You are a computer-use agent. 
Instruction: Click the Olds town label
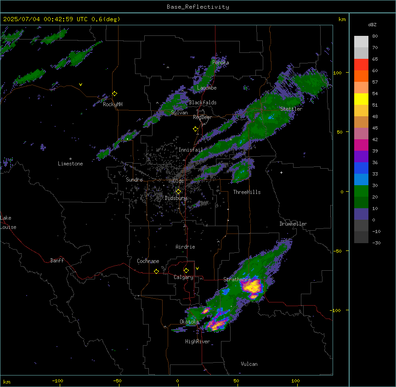tap(178, 181)
